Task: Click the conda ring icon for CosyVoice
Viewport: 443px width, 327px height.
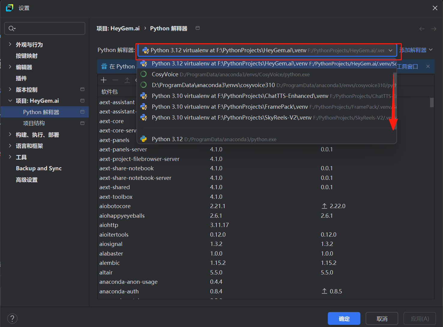Action: pos(144,74)
